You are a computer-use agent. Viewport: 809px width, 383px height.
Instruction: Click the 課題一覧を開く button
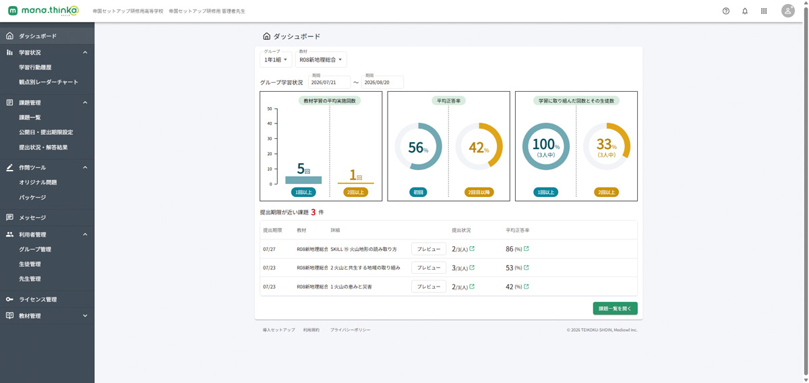point(615,308)
